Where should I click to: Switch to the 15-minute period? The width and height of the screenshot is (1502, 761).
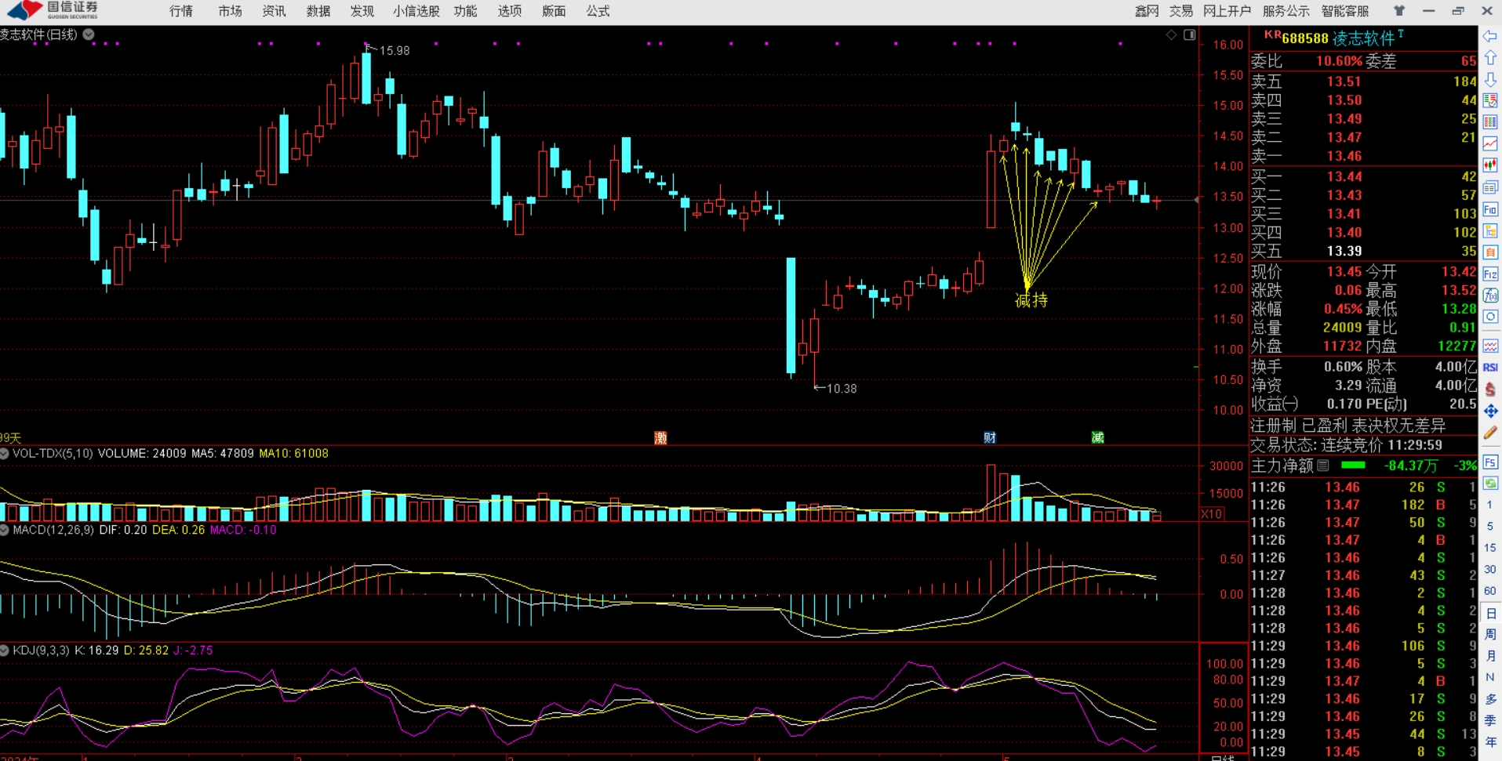1490,548
